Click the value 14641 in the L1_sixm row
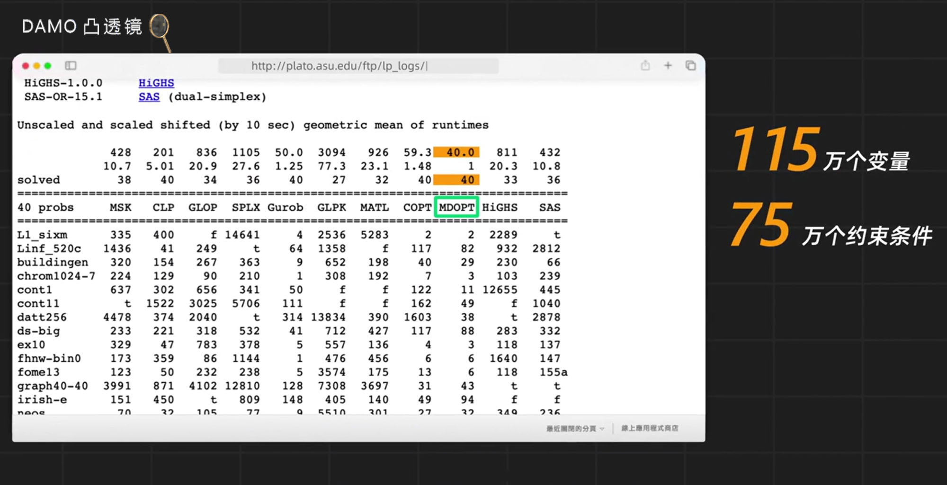 click(242, 235)
